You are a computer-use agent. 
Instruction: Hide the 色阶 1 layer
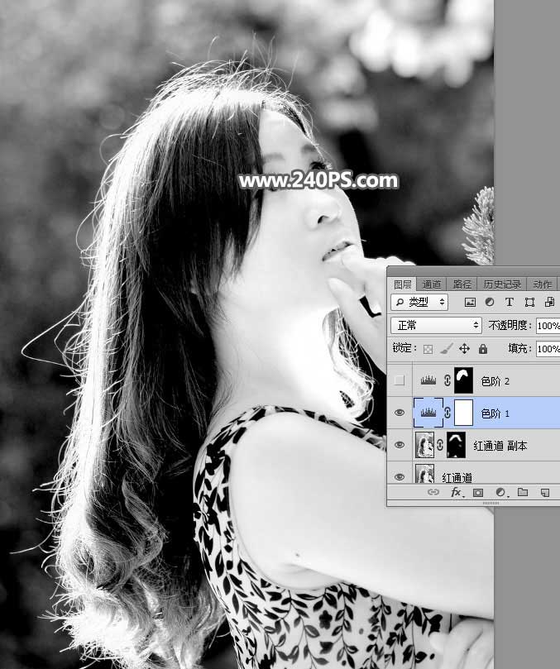pos(400,413)
